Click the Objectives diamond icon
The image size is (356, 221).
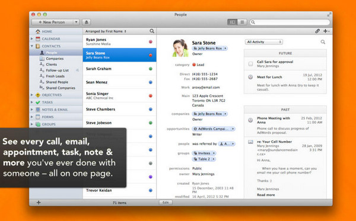[38, 95]
